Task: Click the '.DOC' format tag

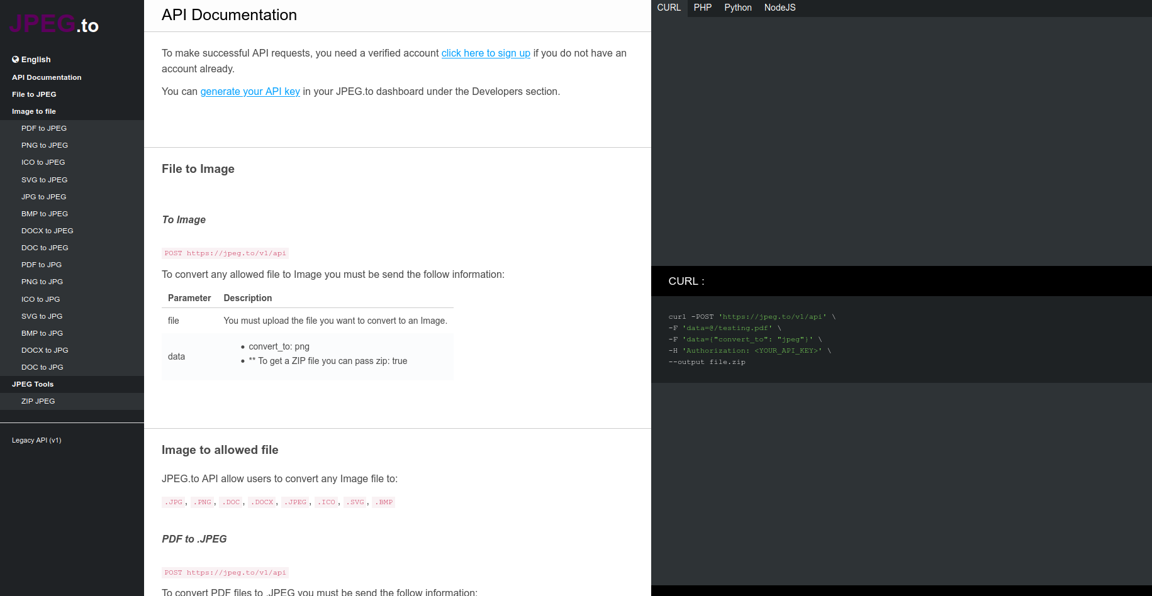Action: (231, 502)
